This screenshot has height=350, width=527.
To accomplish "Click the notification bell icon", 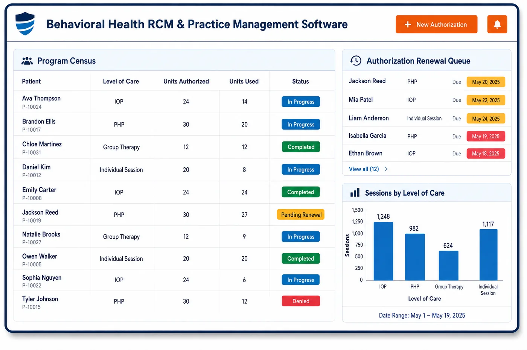I will (x=497, y=24).
